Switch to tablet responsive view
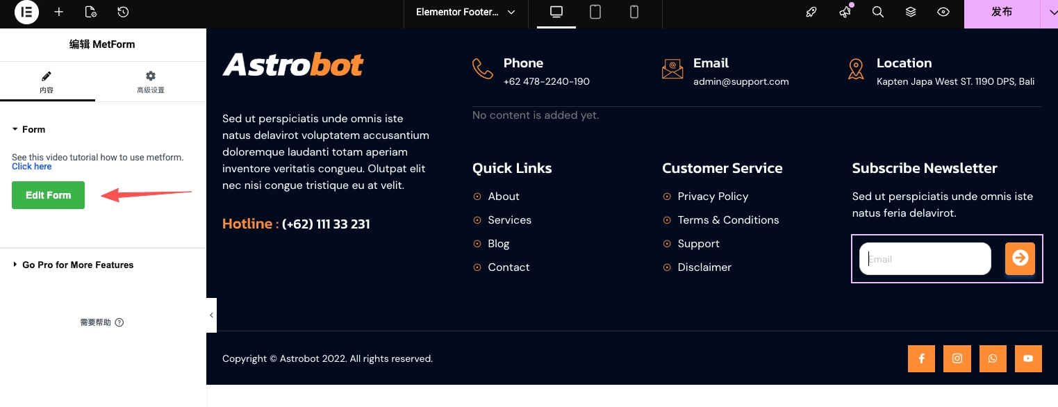Screen dimensions: 1058x407 coord(595,12)
